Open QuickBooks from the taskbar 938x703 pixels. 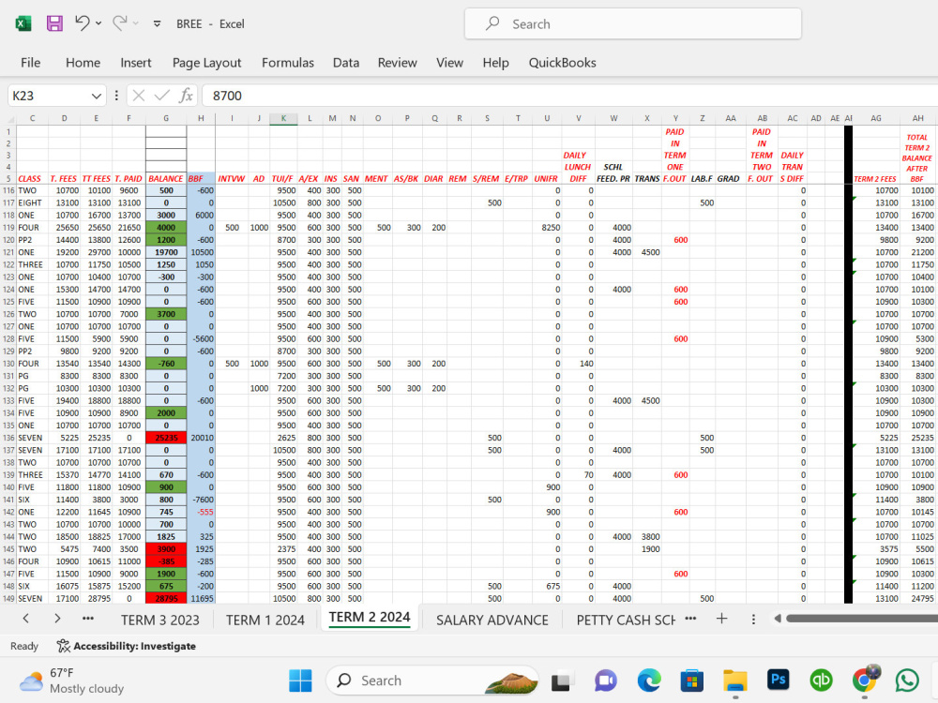822,681
